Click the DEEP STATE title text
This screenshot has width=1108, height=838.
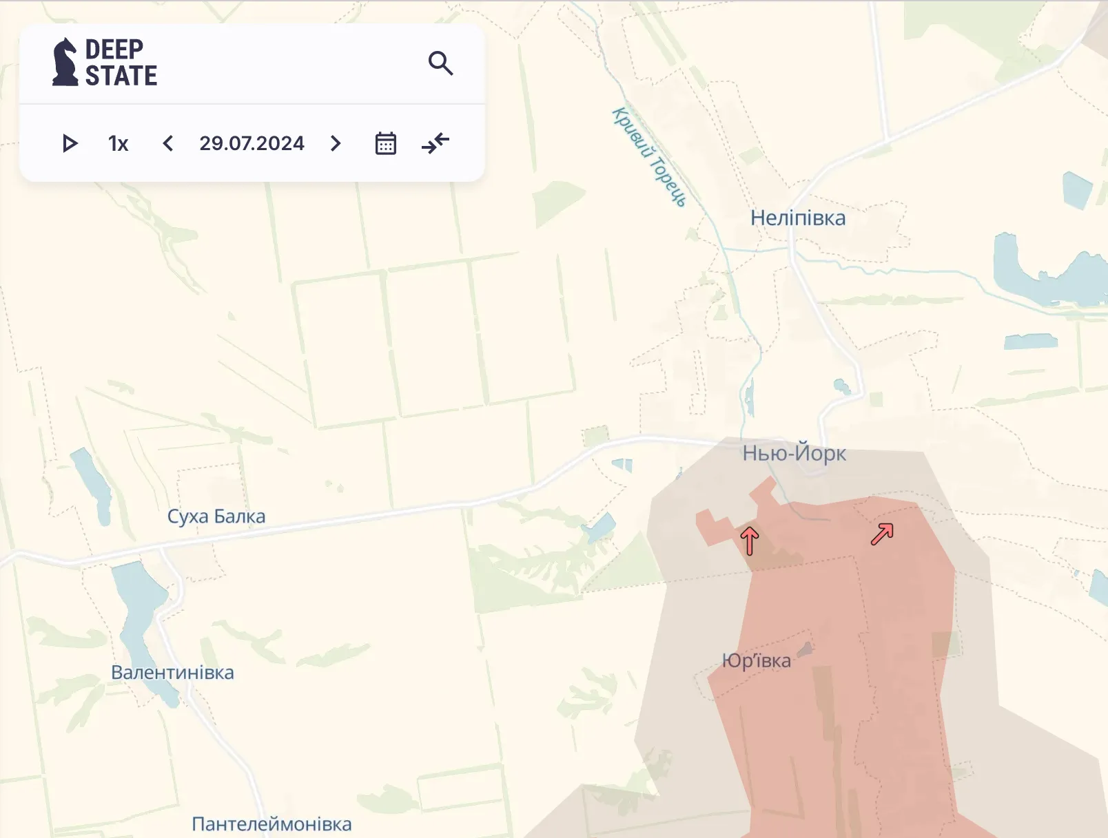pos(121,63)
